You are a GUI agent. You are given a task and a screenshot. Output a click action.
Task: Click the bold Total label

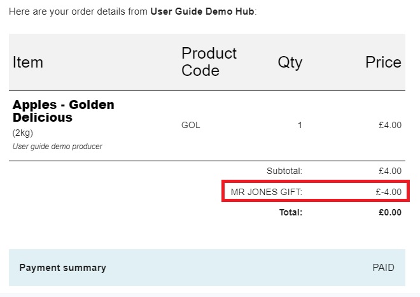pos(291,212)
